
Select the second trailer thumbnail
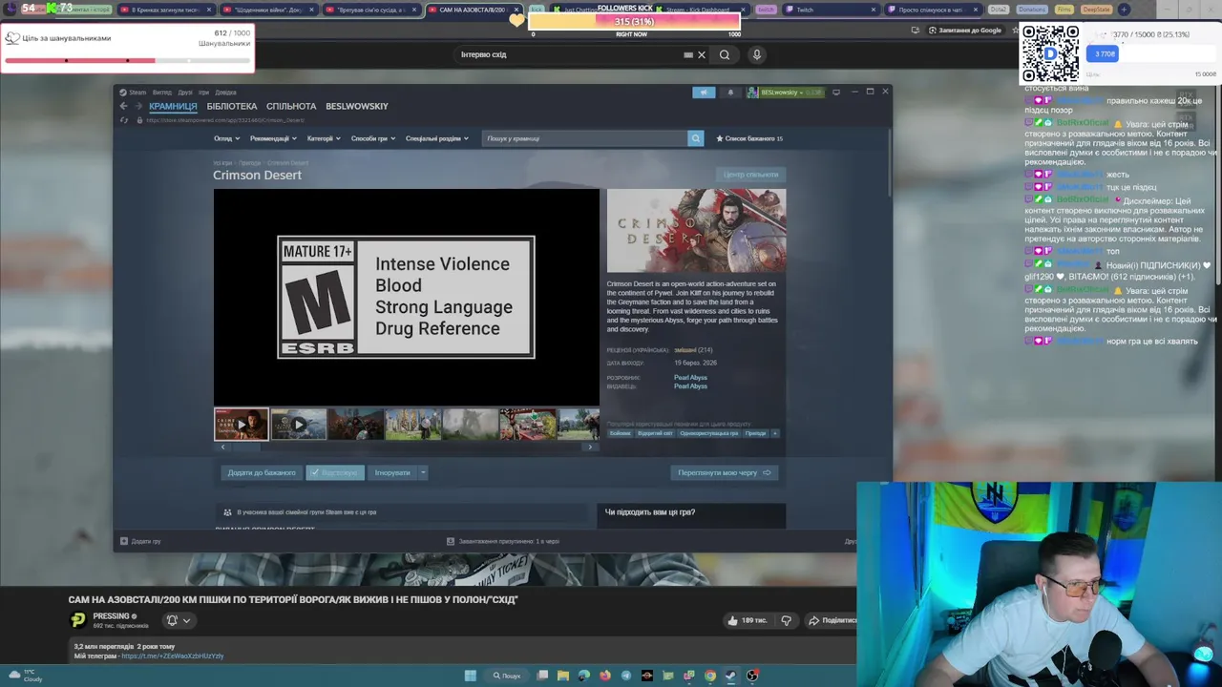tap(298, 424)
